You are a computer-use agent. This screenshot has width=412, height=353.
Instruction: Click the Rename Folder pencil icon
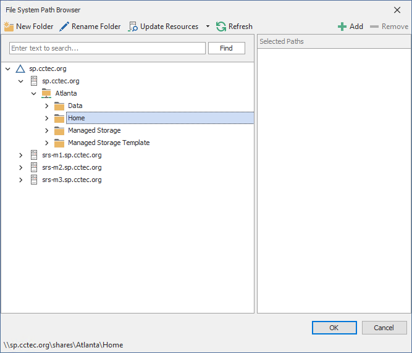(x=64, y=27)
